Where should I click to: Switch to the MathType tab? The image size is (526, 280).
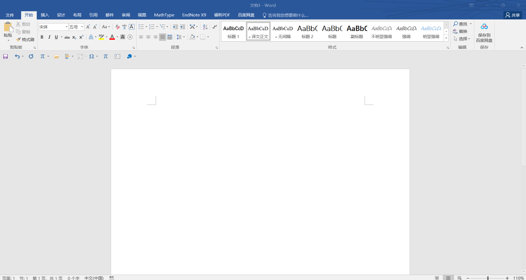[164, 15]
